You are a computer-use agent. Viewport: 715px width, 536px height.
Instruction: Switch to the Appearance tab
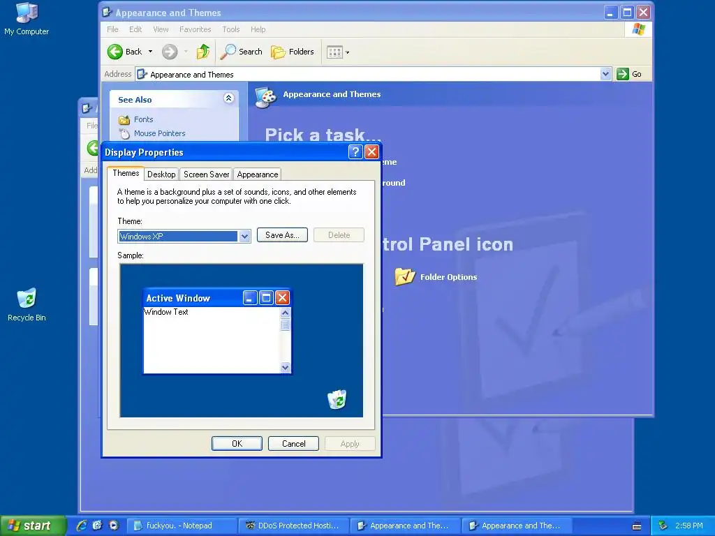257,174
